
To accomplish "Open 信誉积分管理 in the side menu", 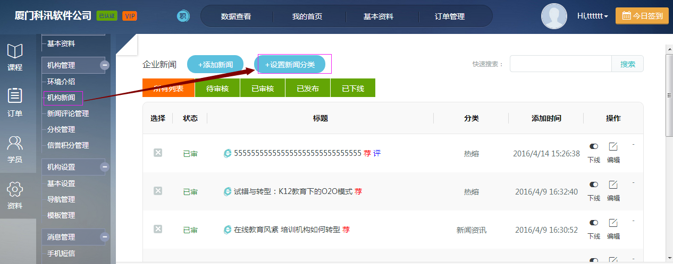I will pos(68,145).
